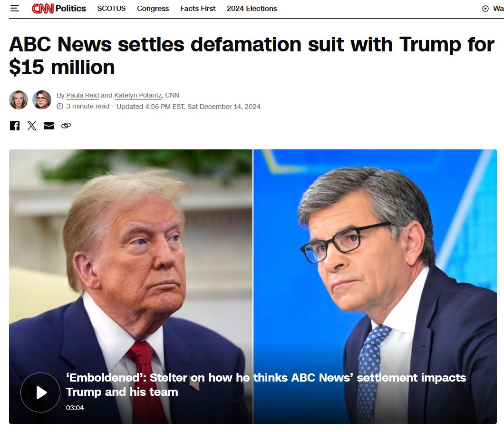504x432 pixels.
Task: Open the hamburger menu icon
Action: tap(14, 9)
